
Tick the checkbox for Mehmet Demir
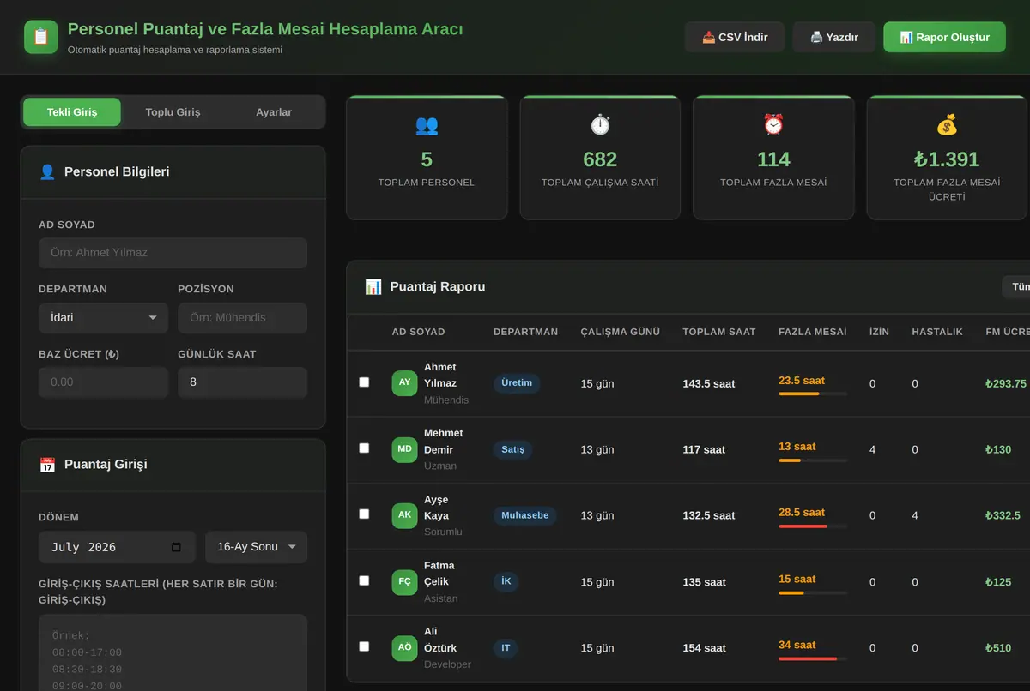(x=364, y=448)
